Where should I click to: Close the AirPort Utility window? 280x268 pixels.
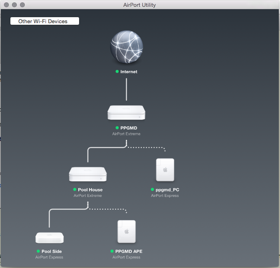pos(6,5)
